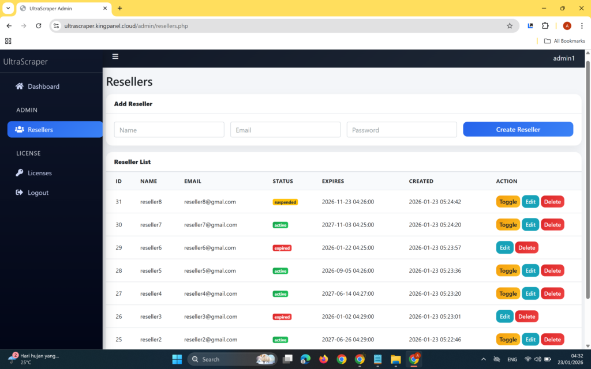591x369 pixels.
Task: Edit reseller6 using its Edit button
Action: (504, 247)
